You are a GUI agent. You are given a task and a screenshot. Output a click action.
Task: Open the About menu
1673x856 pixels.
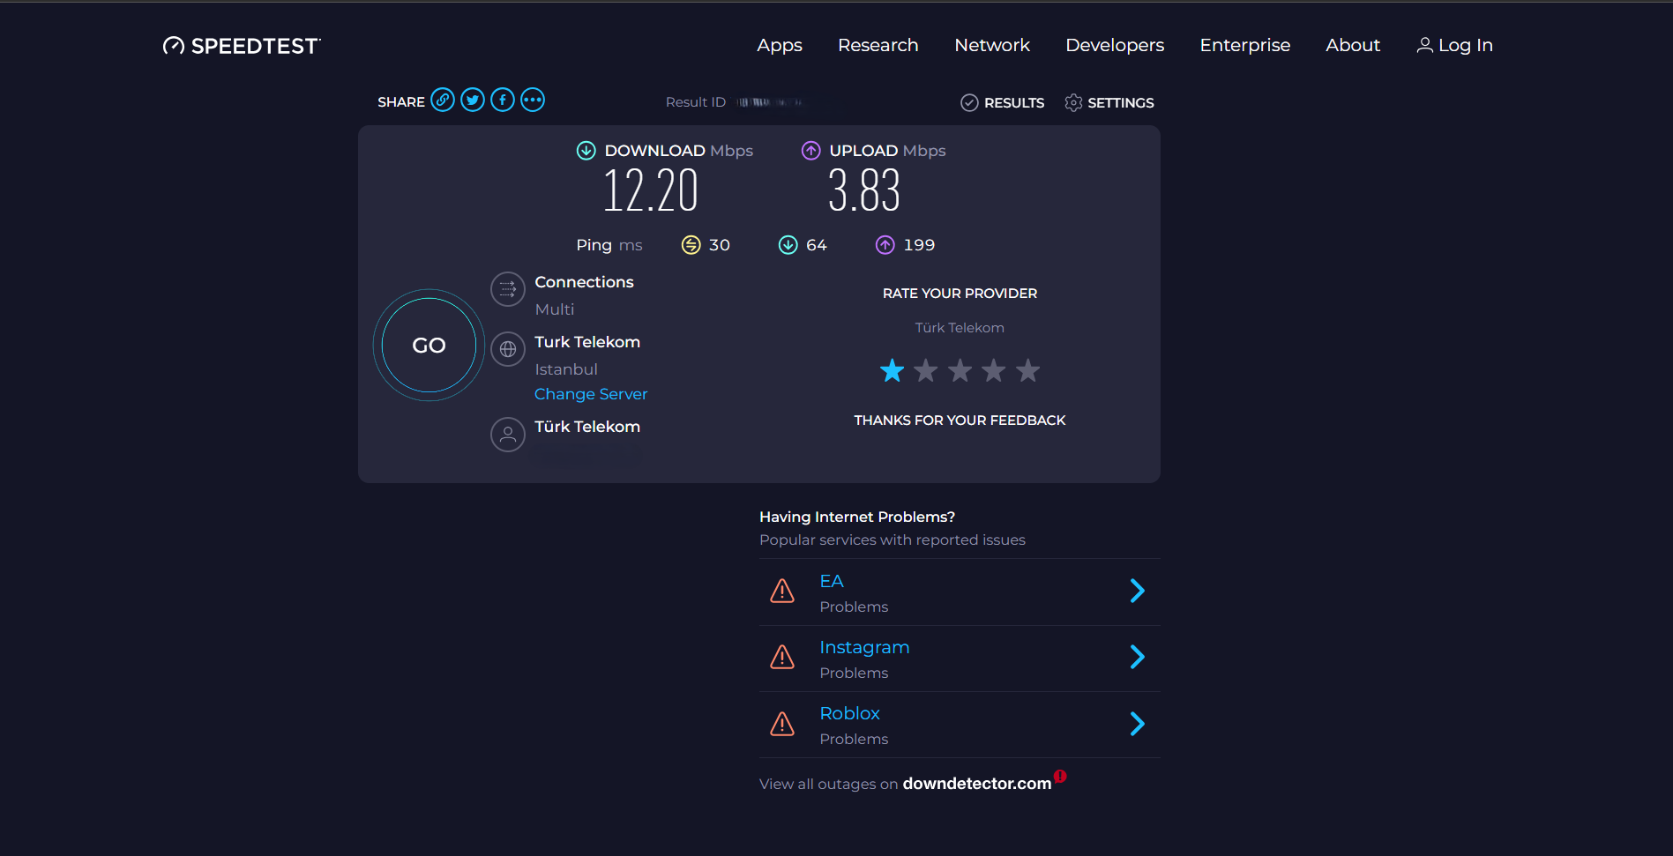[1353, 45]
